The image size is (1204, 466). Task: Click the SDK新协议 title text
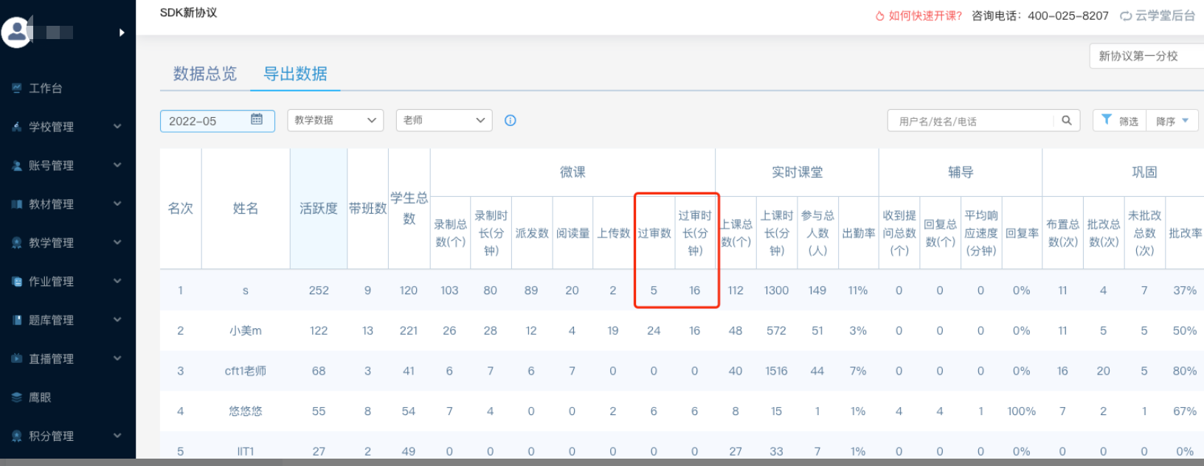pos(189,13)
